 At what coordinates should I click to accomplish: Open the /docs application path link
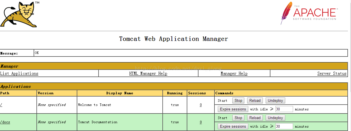coord(5,122)
